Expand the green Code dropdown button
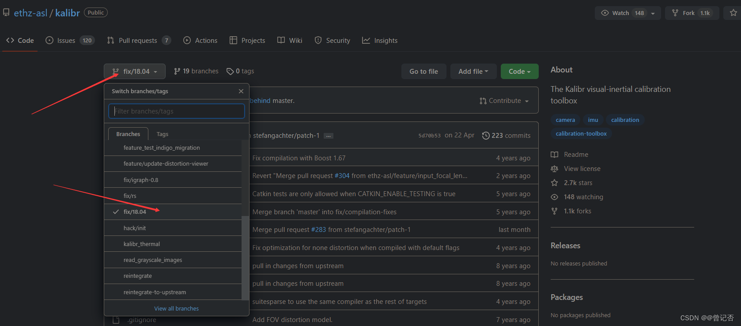Image resolution: width=741 pixels, height=326 pixels. coord(520,71)
